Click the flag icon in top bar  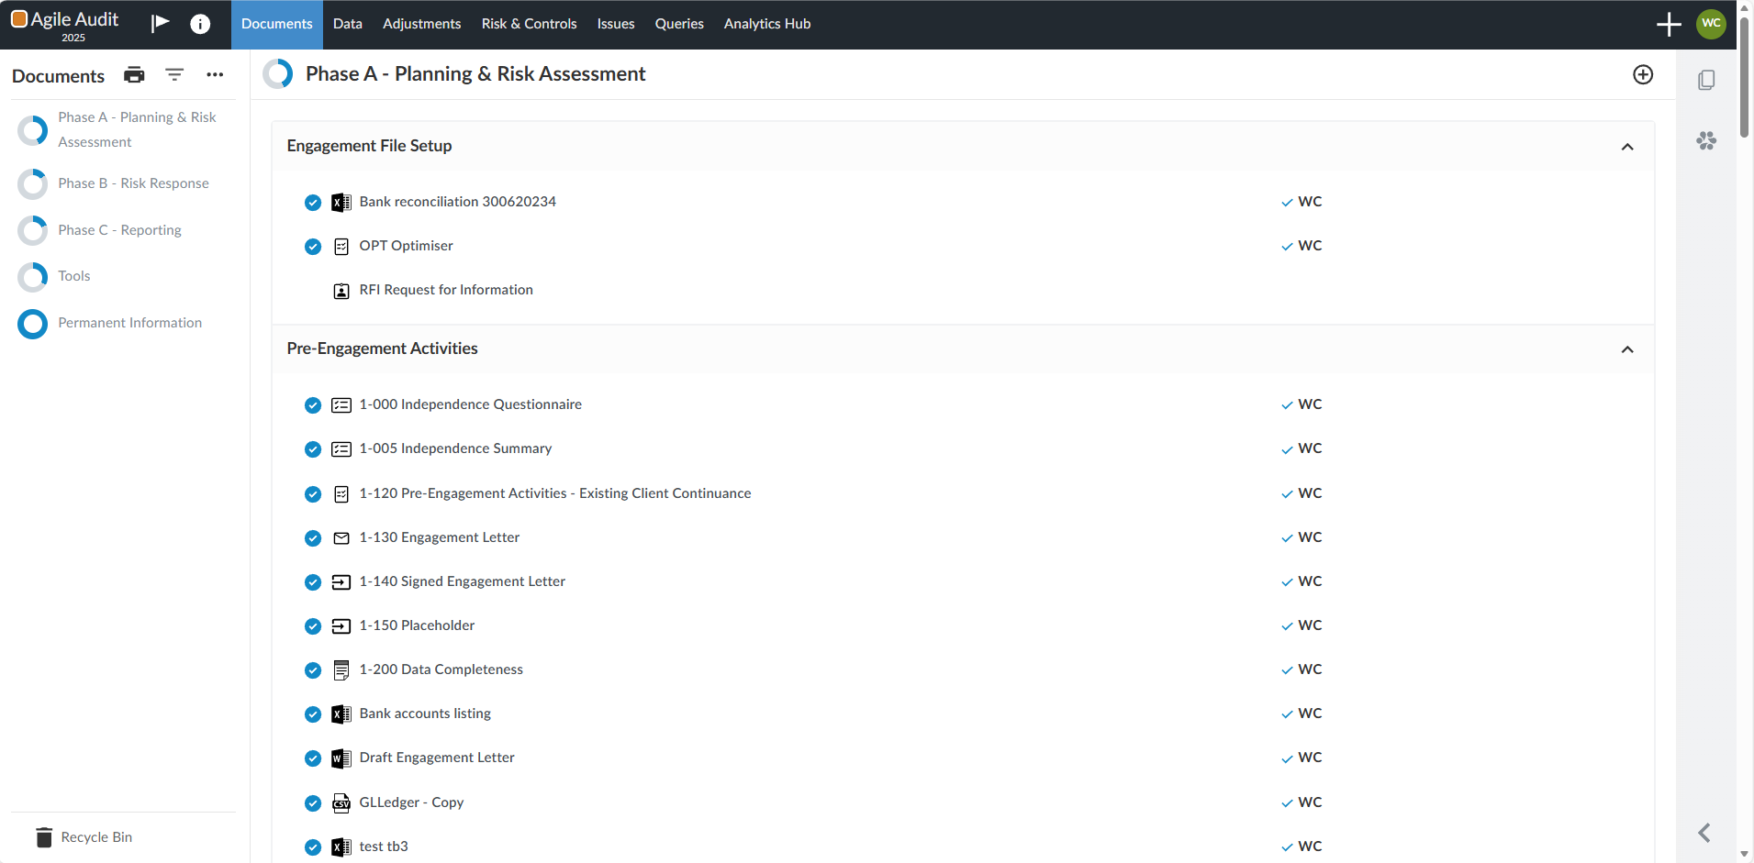pos(161,23)
